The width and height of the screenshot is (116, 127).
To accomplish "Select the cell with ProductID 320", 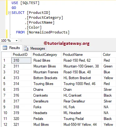I will click(x=21, y=119).
